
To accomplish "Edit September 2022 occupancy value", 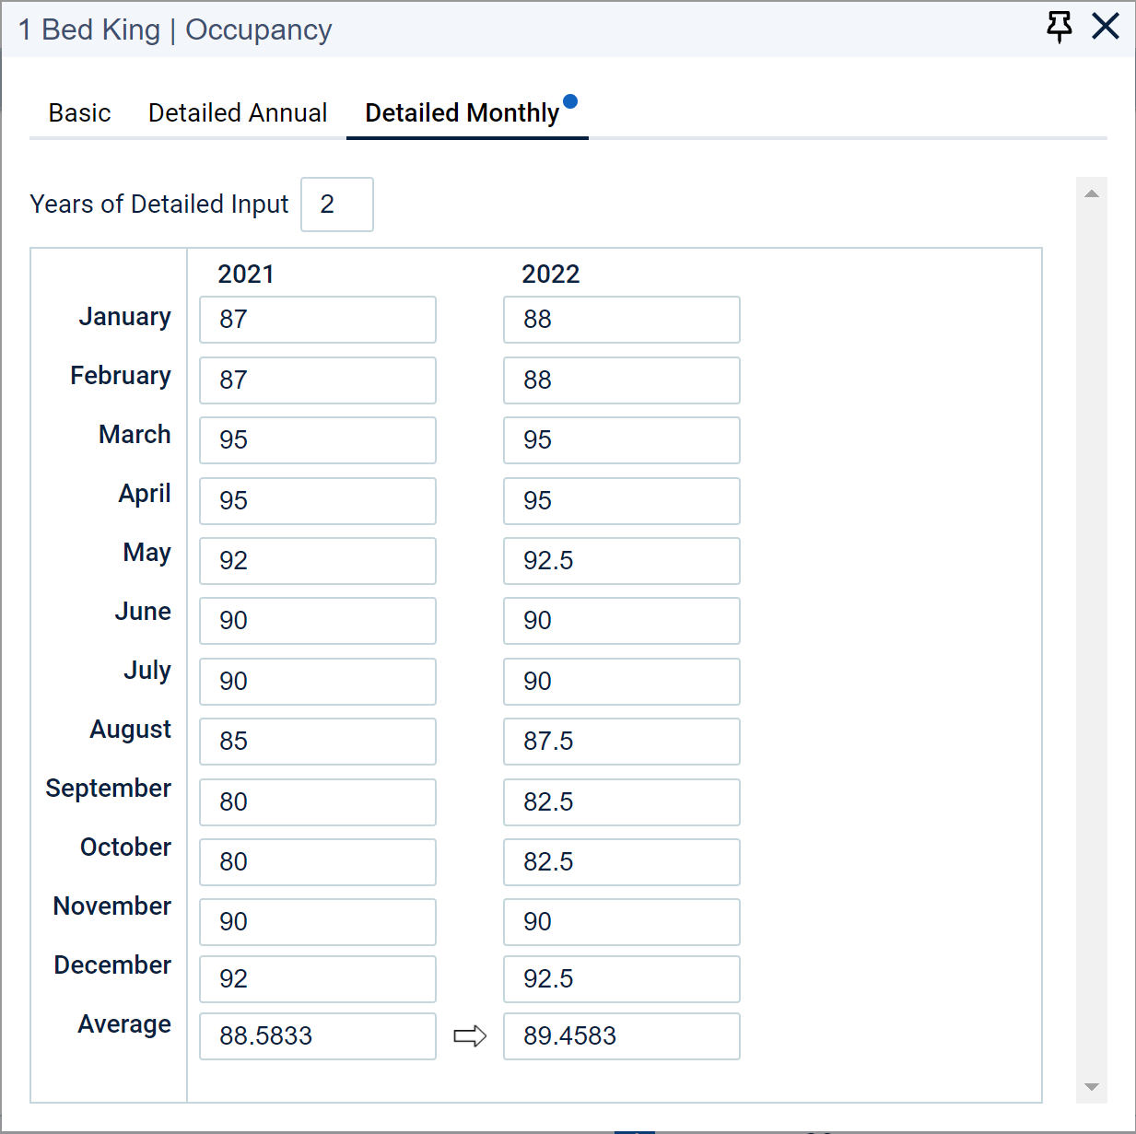I will point(622,802).
